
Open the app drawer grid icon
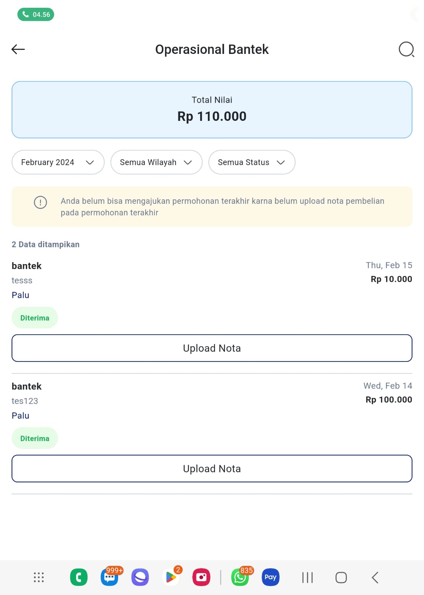[39, 577]
